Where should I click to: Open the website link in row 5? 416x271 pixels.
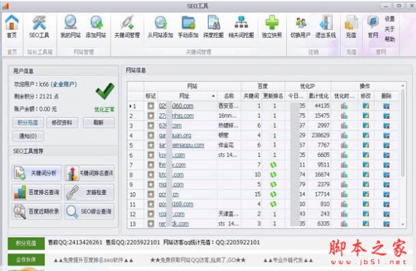click(182, 145)
